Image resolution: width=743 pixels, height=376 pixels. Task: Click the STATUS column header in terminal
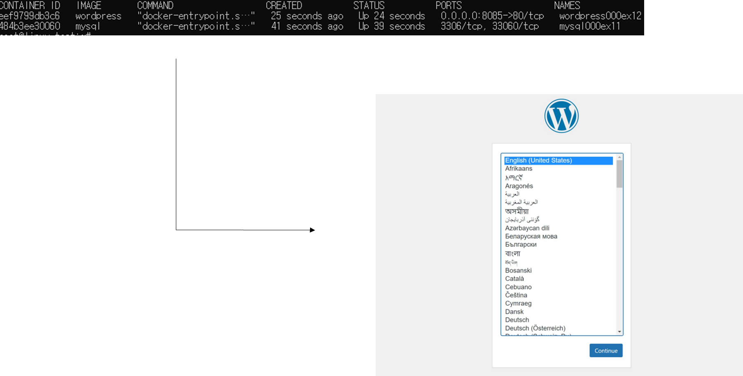pos(369,5)
